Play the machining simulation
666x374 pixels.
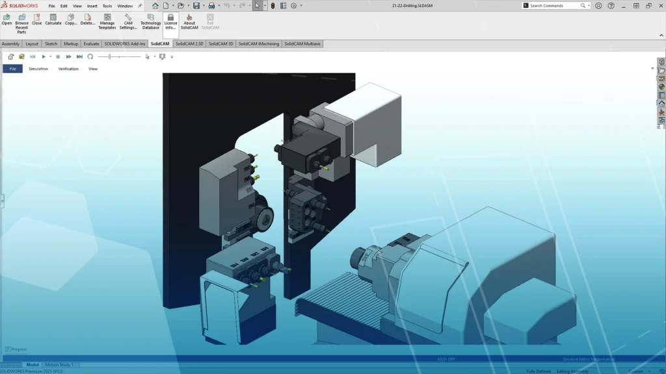pos(44,56)
